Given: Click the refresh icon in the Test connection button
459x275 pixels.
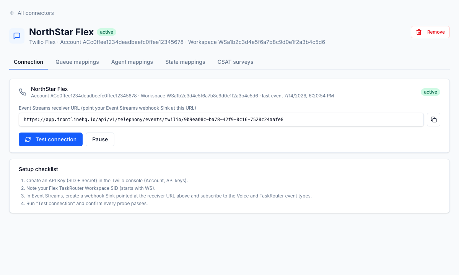Looking at the screenshot, I should click(28, 139).
